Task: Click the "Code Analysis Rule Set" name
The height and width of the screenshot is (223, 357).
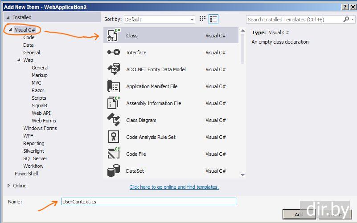Action: coord(151,137)
